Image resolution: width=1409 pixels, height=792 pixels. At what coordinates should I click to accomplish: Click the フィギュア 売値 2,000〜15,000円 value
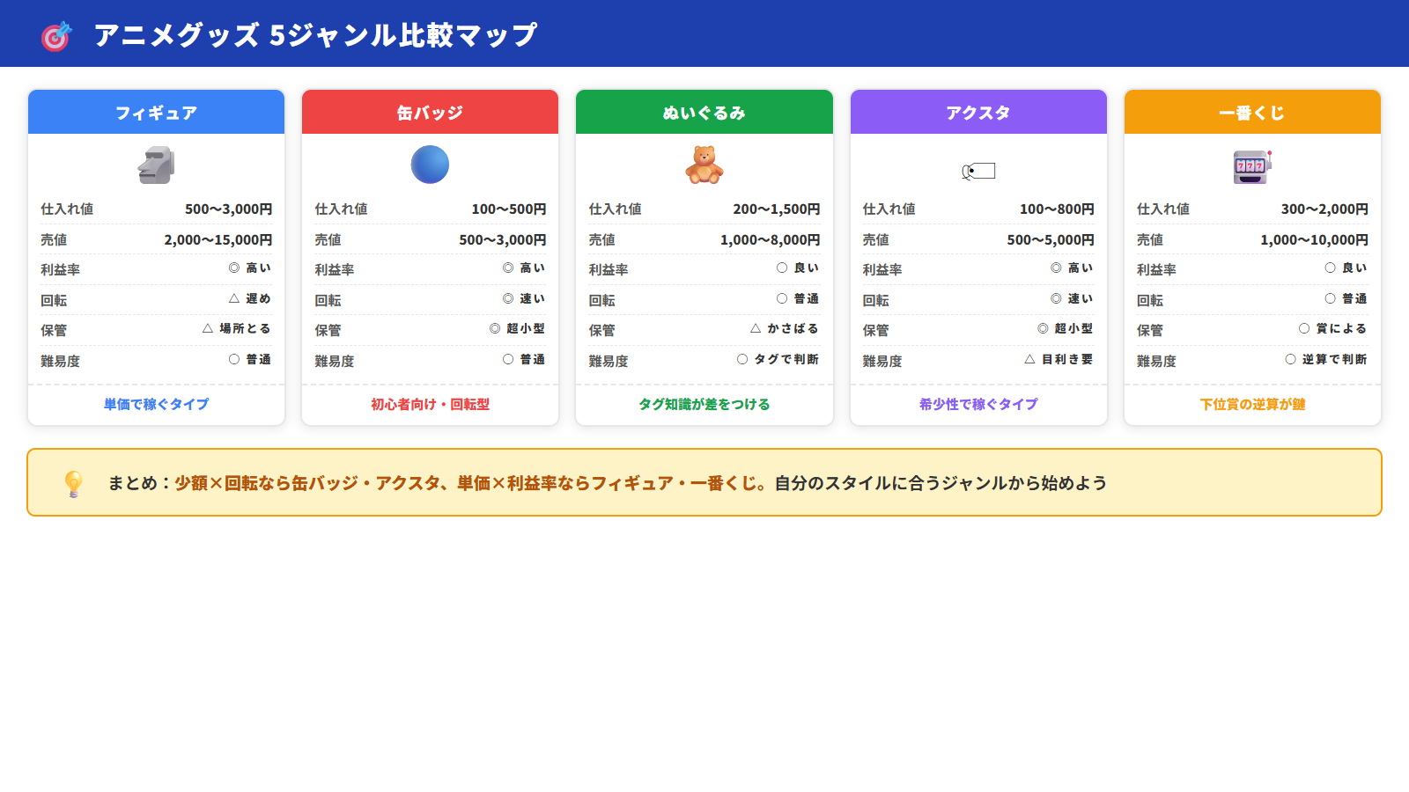click(218, 239)
